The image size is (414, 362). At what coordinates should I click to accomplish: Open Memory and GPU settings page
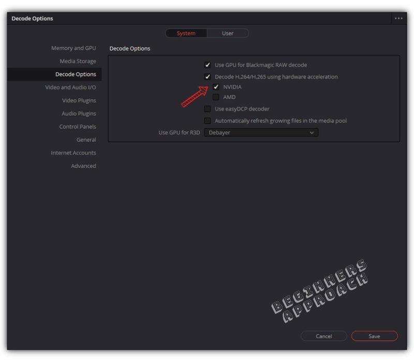tap(74, 48)
